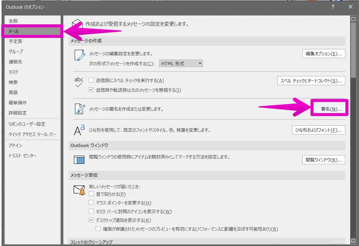The width and height of the screenshot is (359, 246).
Task: Open アドイン options category
Action: coord(32,146)
